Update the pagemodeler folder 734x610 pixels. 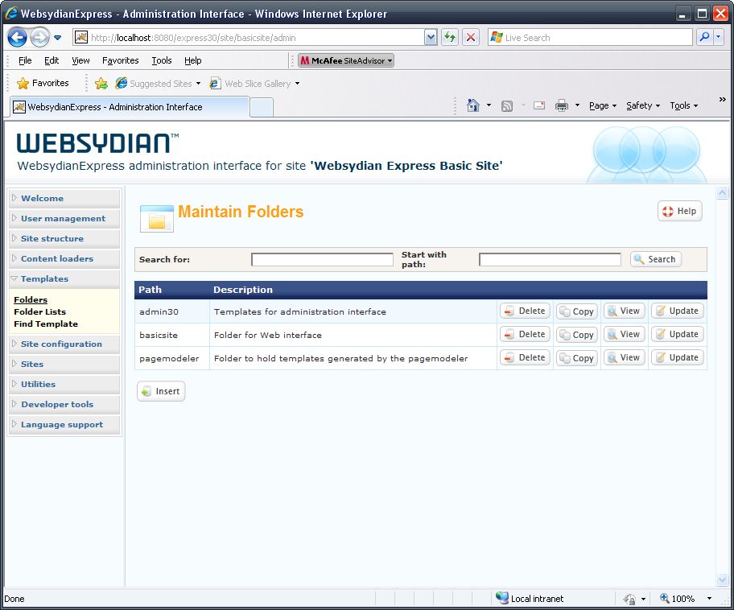(678, 357)
